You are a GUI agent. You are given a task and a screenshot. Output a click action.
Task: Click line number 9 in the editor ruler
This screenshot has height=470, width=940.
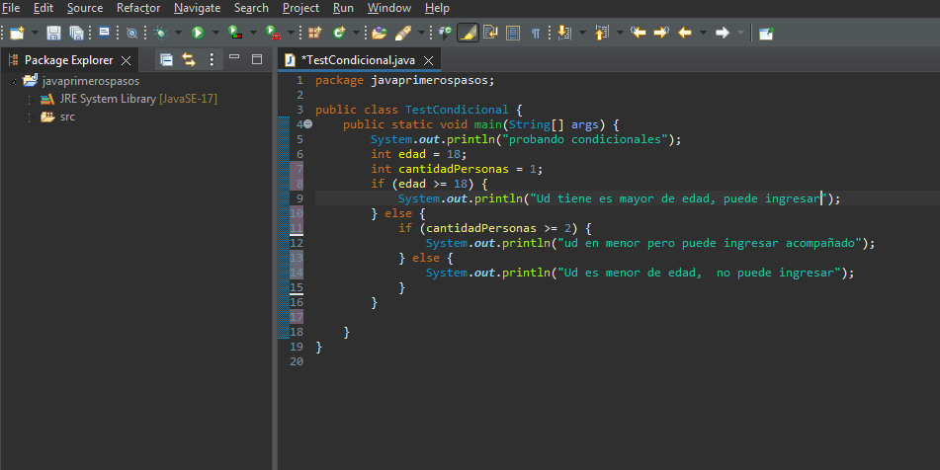coord(299,198)
